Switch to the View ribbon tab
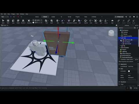This screenshot has width=139, height=104. [x=86, y=17]
